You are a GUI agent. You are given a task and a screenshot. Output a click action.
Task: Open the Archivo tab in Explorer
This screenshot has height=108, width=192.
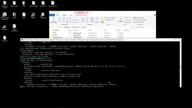point(52,15)
